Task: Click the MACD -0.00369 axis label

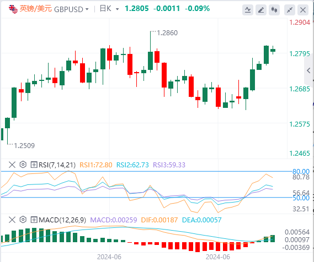Action: pyautogui.click(x=296, y=248)
